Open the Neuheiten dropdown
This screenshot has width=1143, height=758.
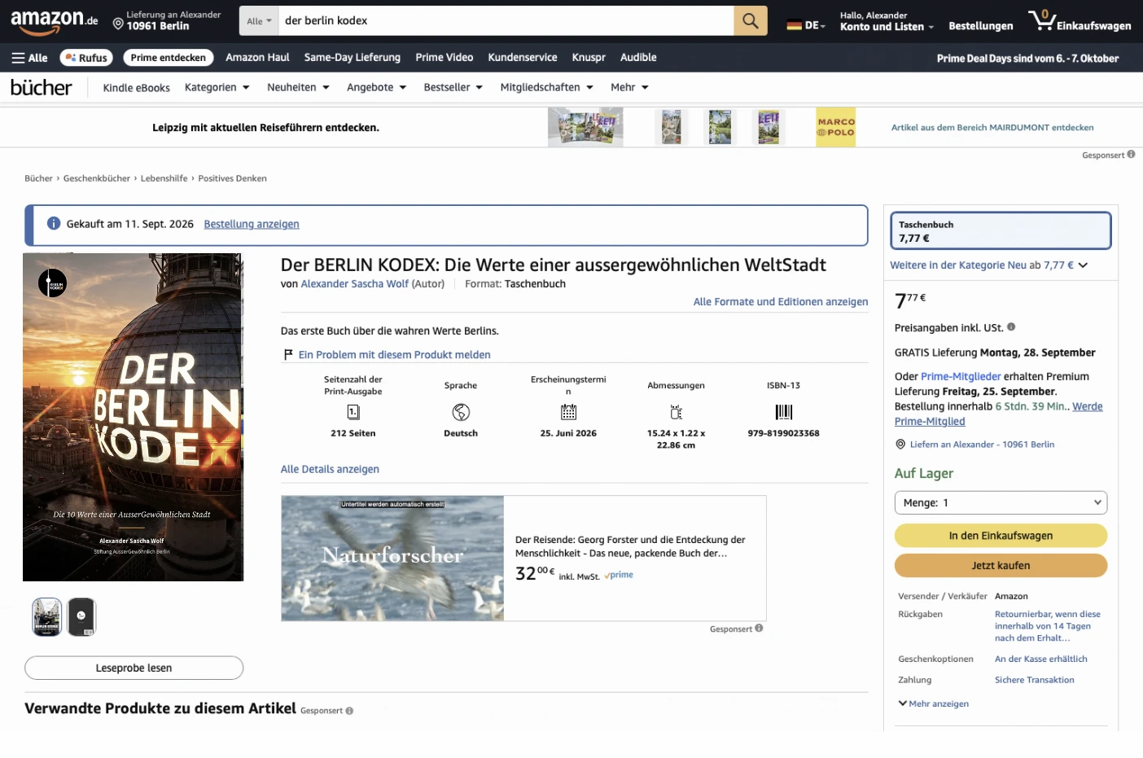click(298, 87)
